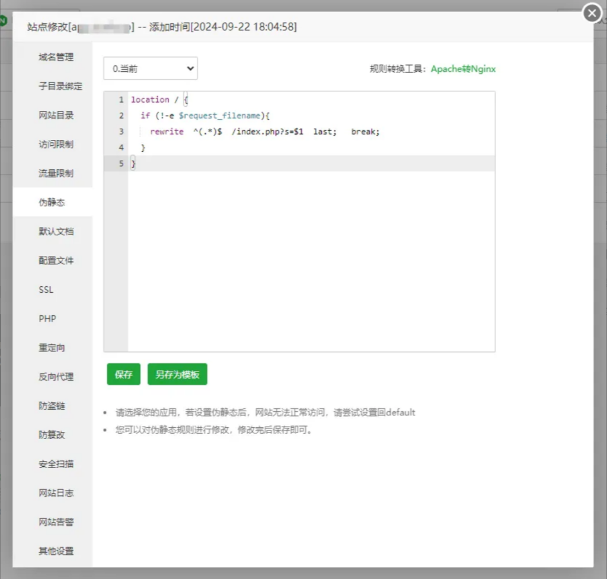
Task: Open the 域名管理 tab
Action: [53, 57]
